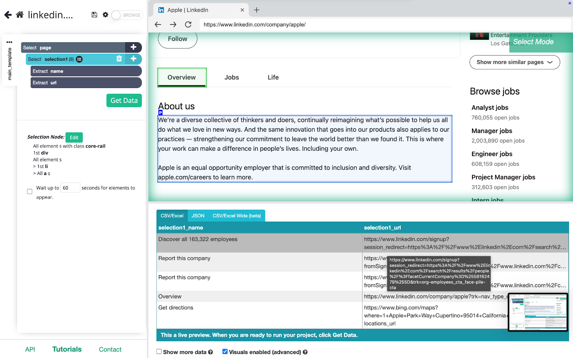The height and width of the screenshot is (358, 573).
Task: Close the Apple | LinkedIn tab
Action: (242, 10)
